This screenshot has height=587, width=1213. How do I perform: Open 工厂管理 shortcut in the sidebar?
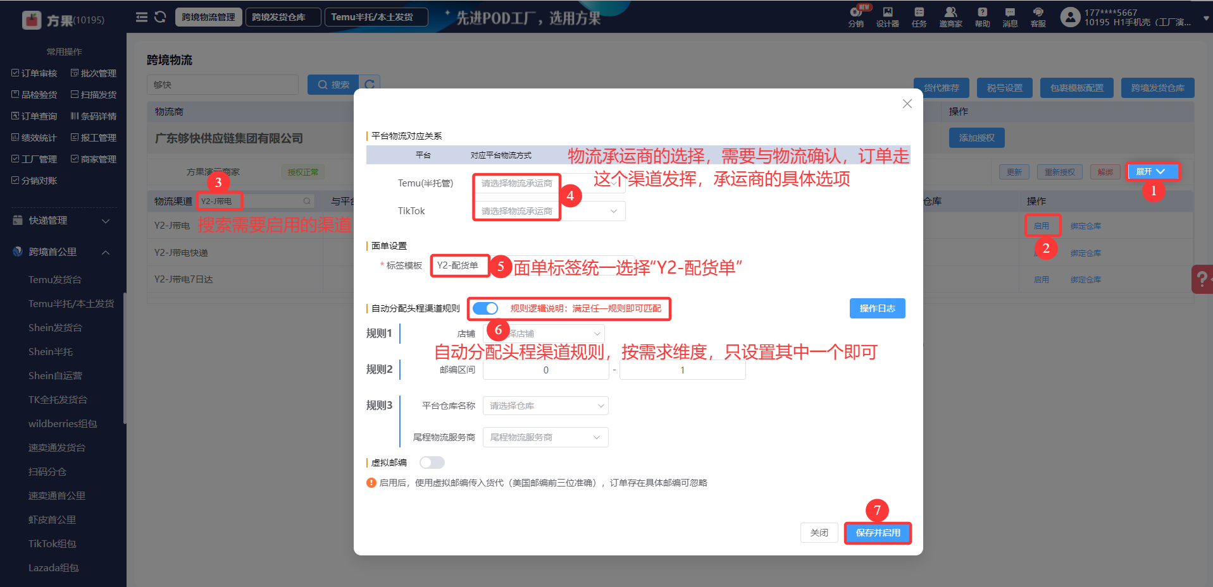(x=34, y=159)
